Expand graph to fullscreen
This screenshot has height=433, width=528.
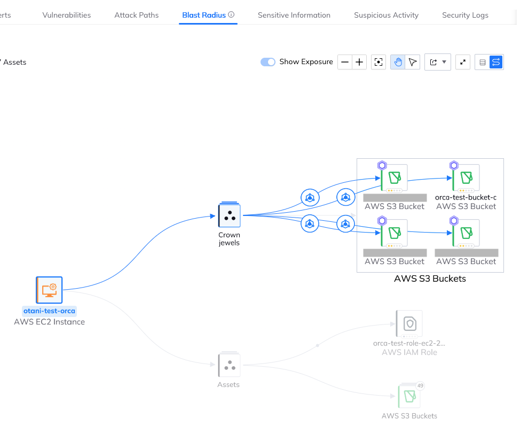463,62
